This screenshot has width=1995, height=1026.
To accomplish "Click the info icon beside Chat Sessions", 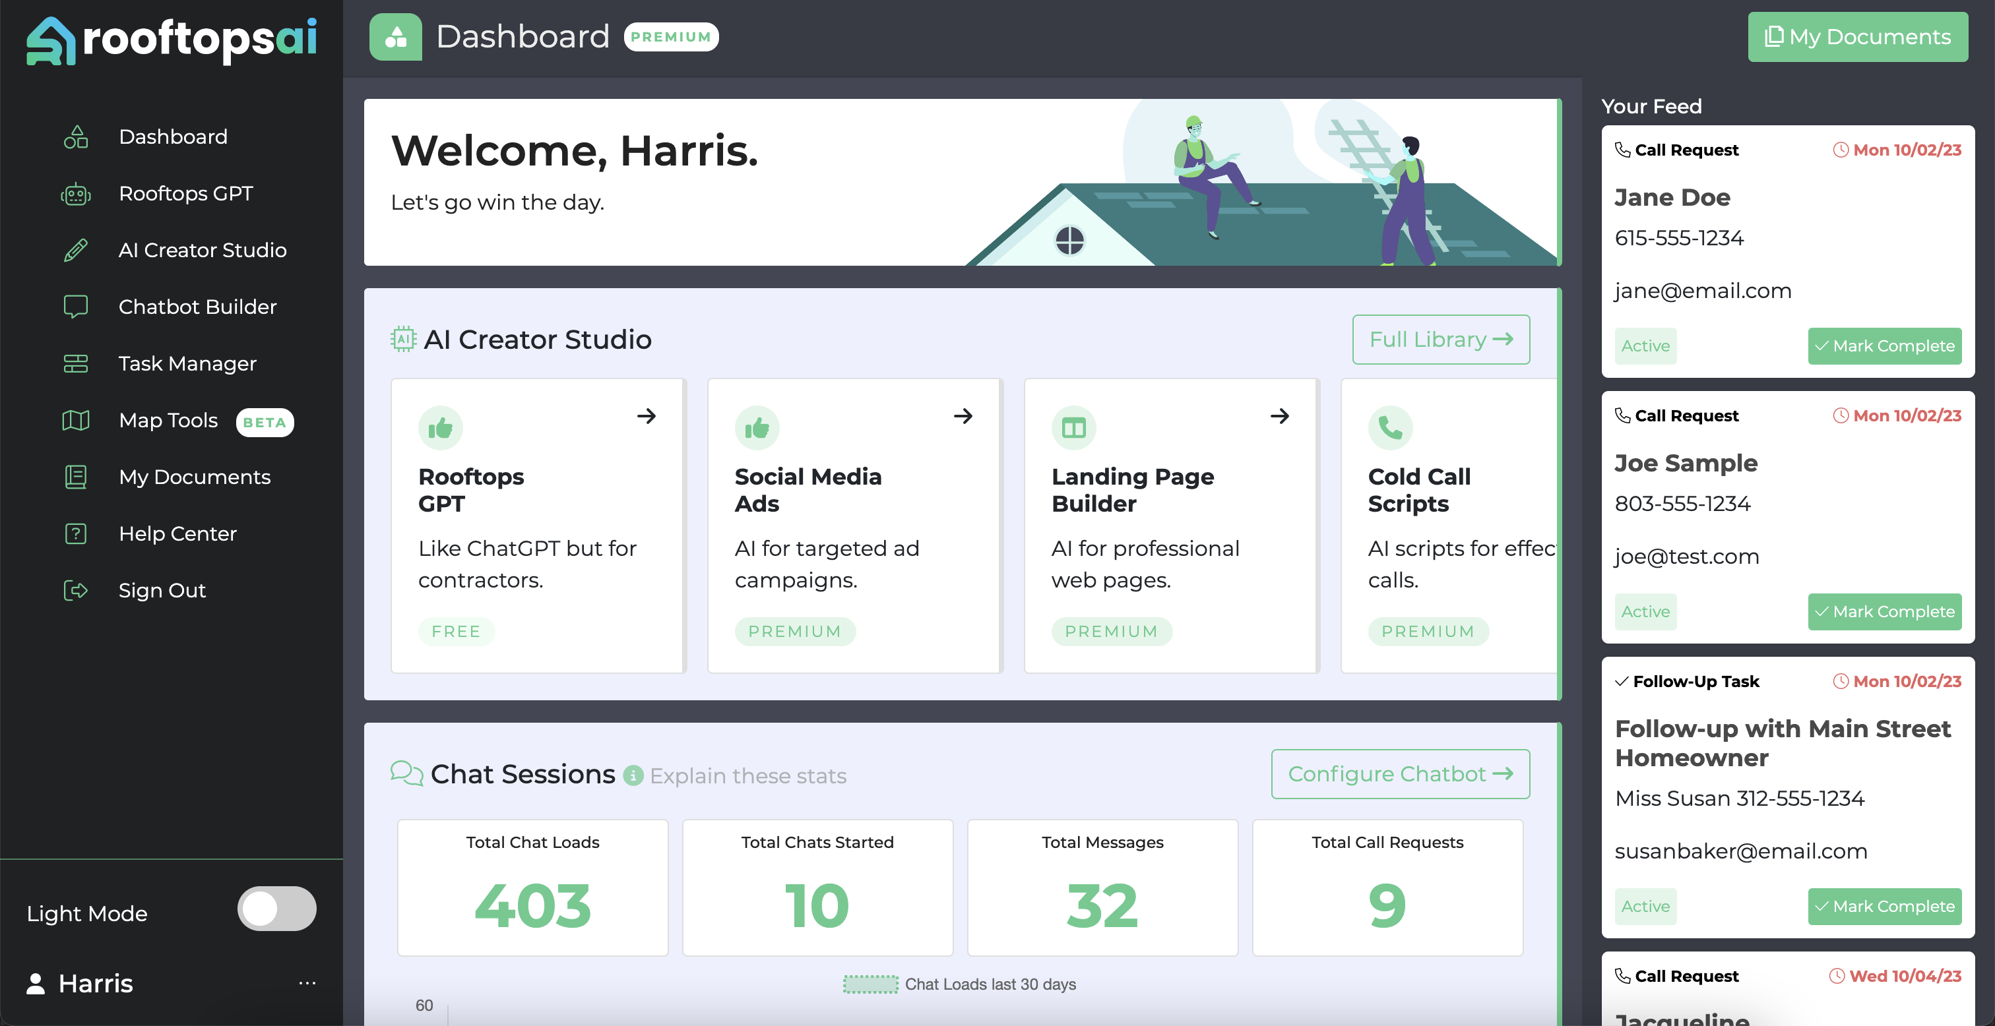I will tap(633, 775).
